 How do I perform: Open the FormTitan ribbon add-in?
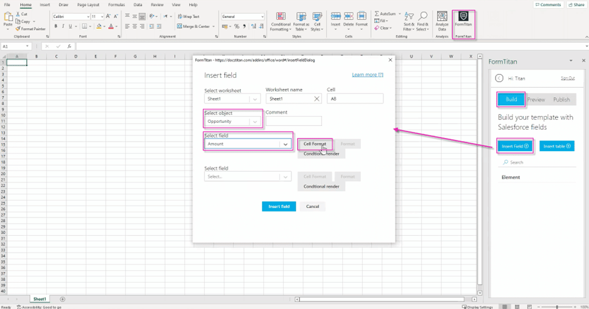click(463, 19)
